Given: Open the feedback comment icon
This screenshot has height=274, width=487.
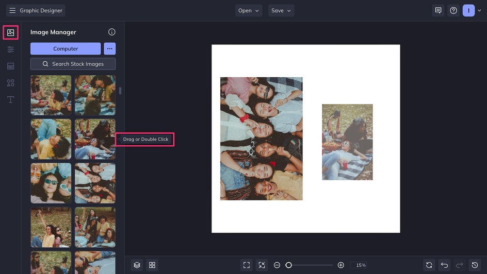Looking at the screenshot, I should 438,10.
